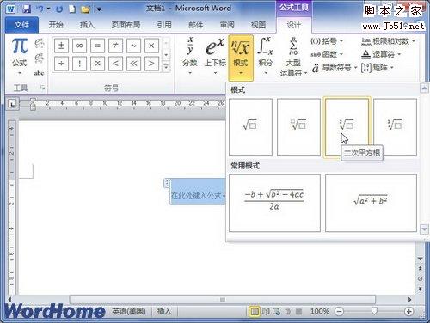Open the 运算符 operator dropdown
This screenshot has height=323, width=430.
381,54
